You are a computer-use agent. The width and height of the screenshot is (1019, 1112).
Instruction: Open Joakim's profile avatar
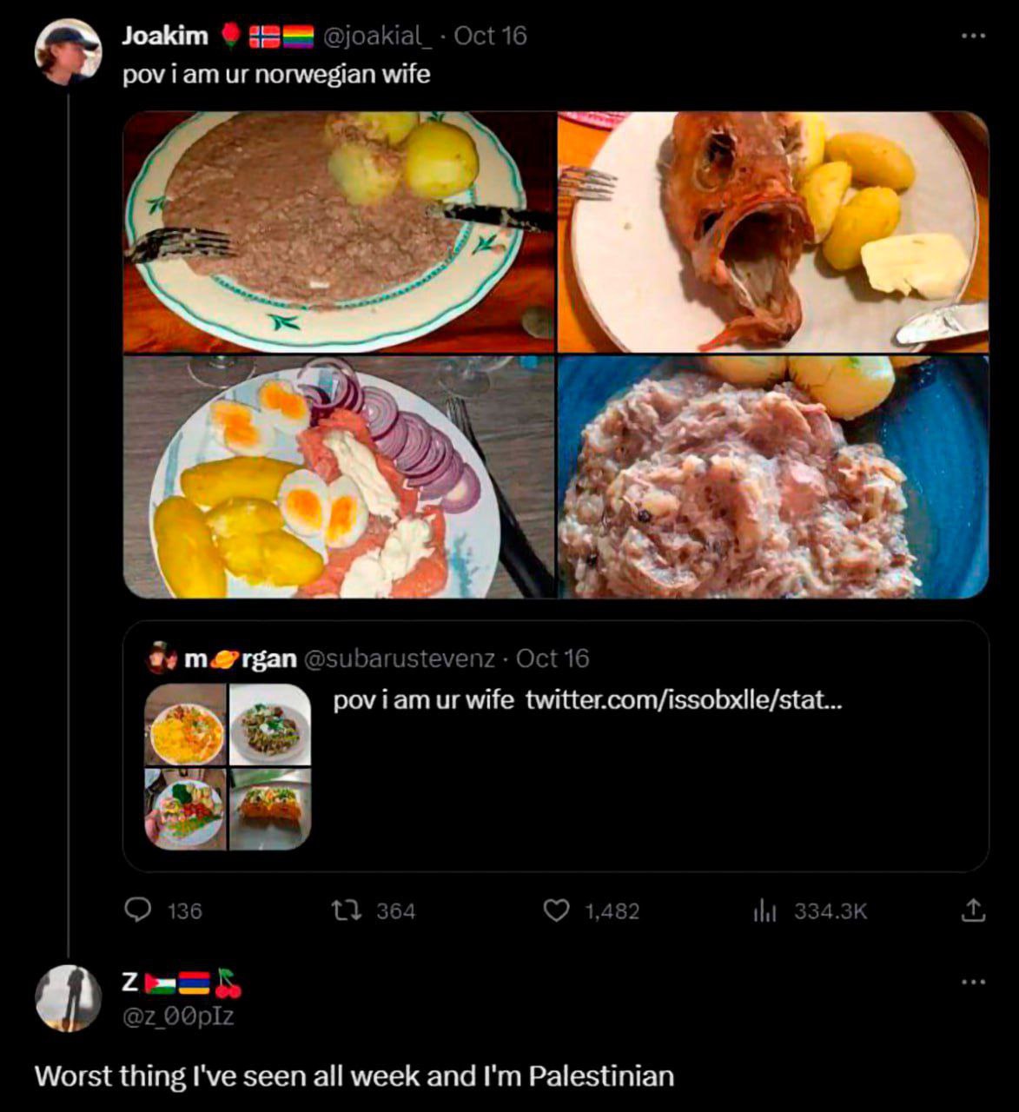coord(68,51)
